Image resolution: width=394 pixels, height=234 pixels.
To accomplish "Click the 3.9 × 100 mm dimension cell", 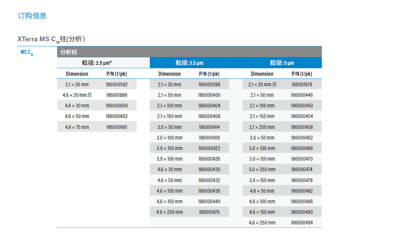I will pos(169,159).
